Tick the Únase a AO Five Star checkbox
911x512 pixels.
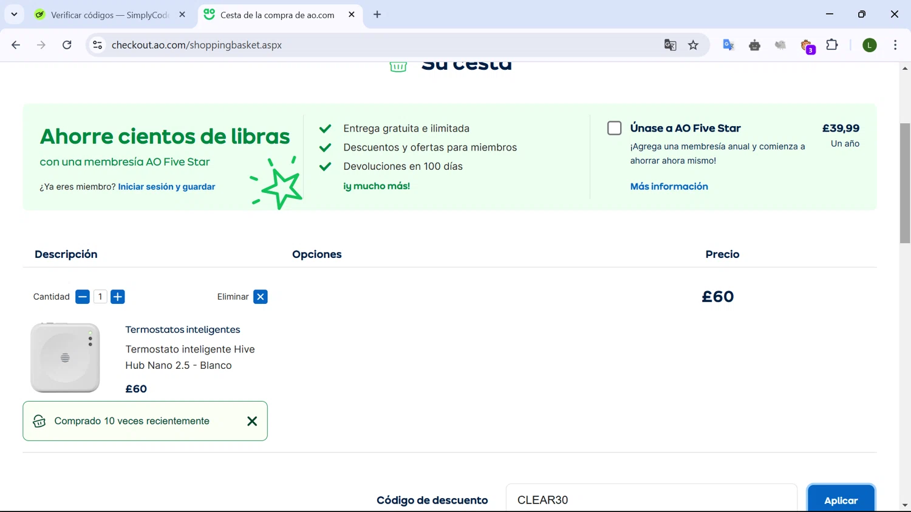(x=615, y=128)
